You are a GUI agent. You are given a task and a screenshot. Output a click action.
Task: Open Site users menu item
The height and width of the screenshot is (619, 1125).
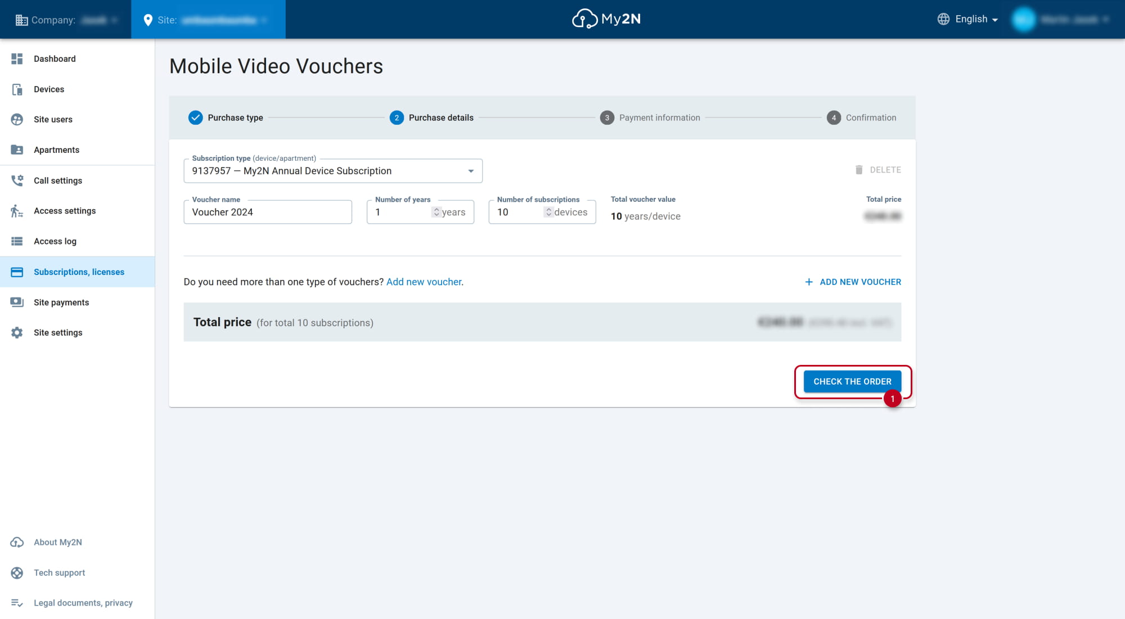[77, 119]
